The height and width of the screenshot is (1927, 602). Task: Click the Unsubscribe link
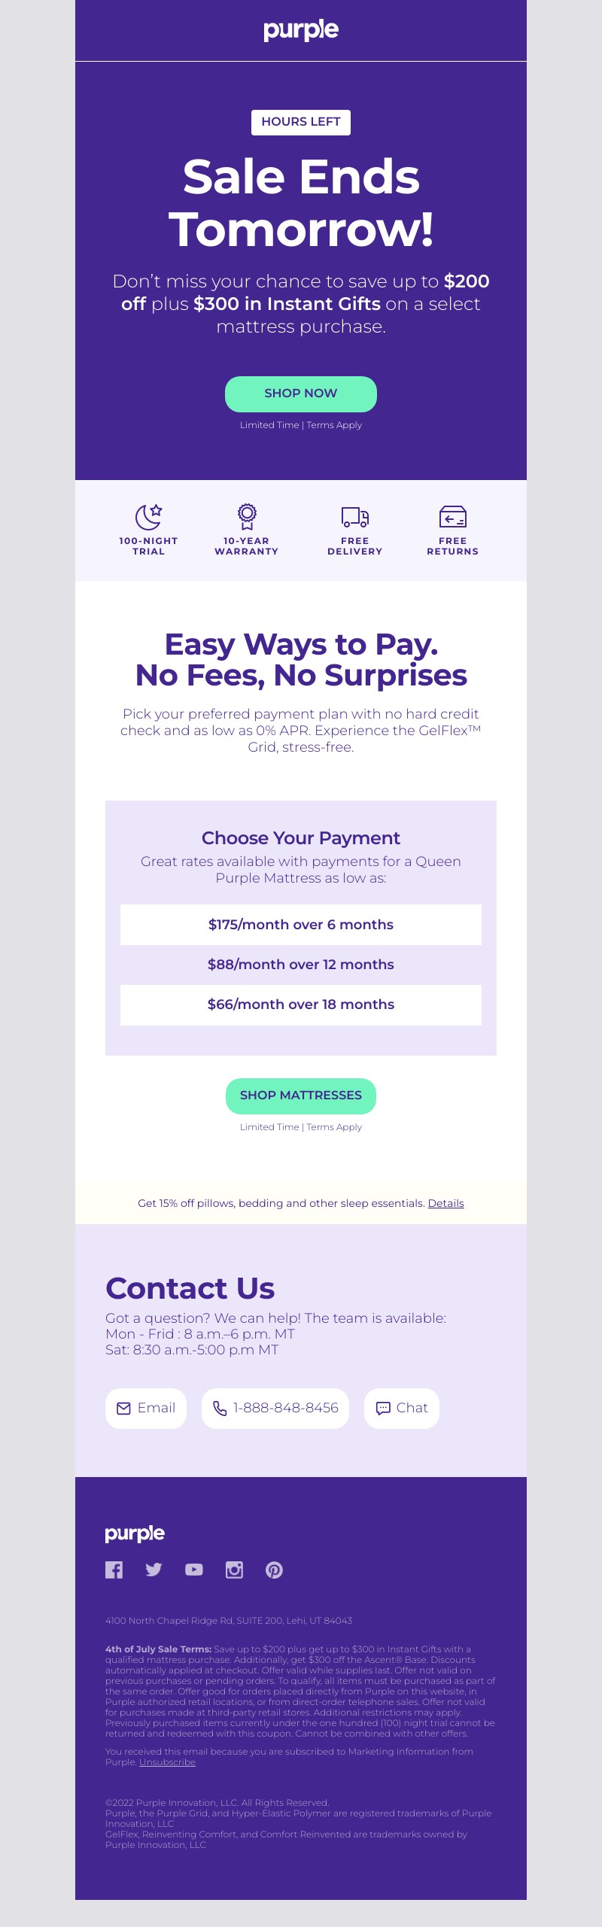[167, 1762]
